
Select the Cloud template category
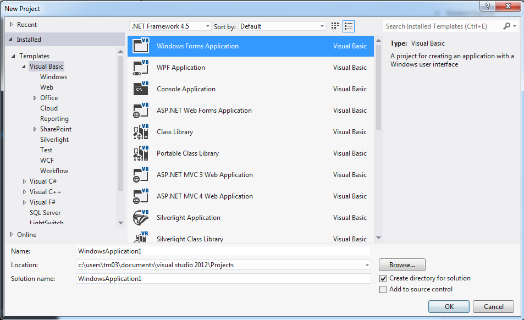(x=49, y=108)
